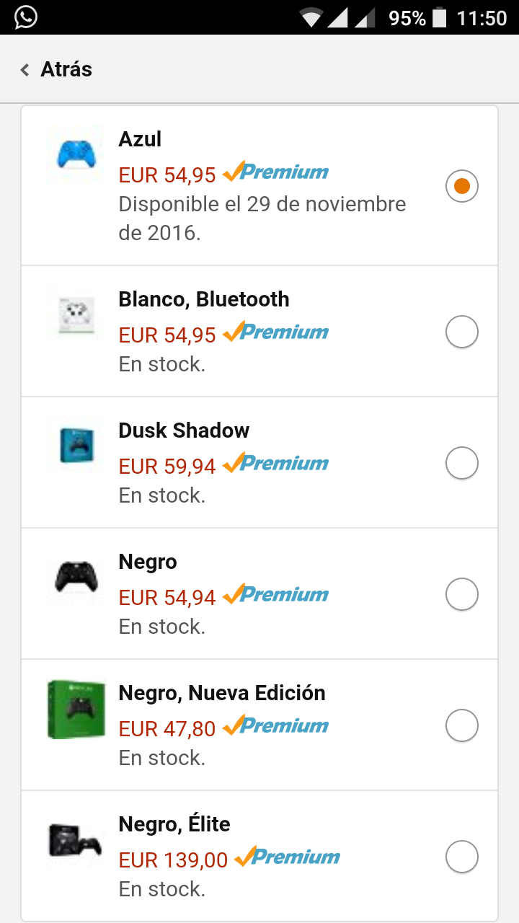Tap the back chevron arrow
The width and height of the screenshot is (519, 923).
point(25,70)
